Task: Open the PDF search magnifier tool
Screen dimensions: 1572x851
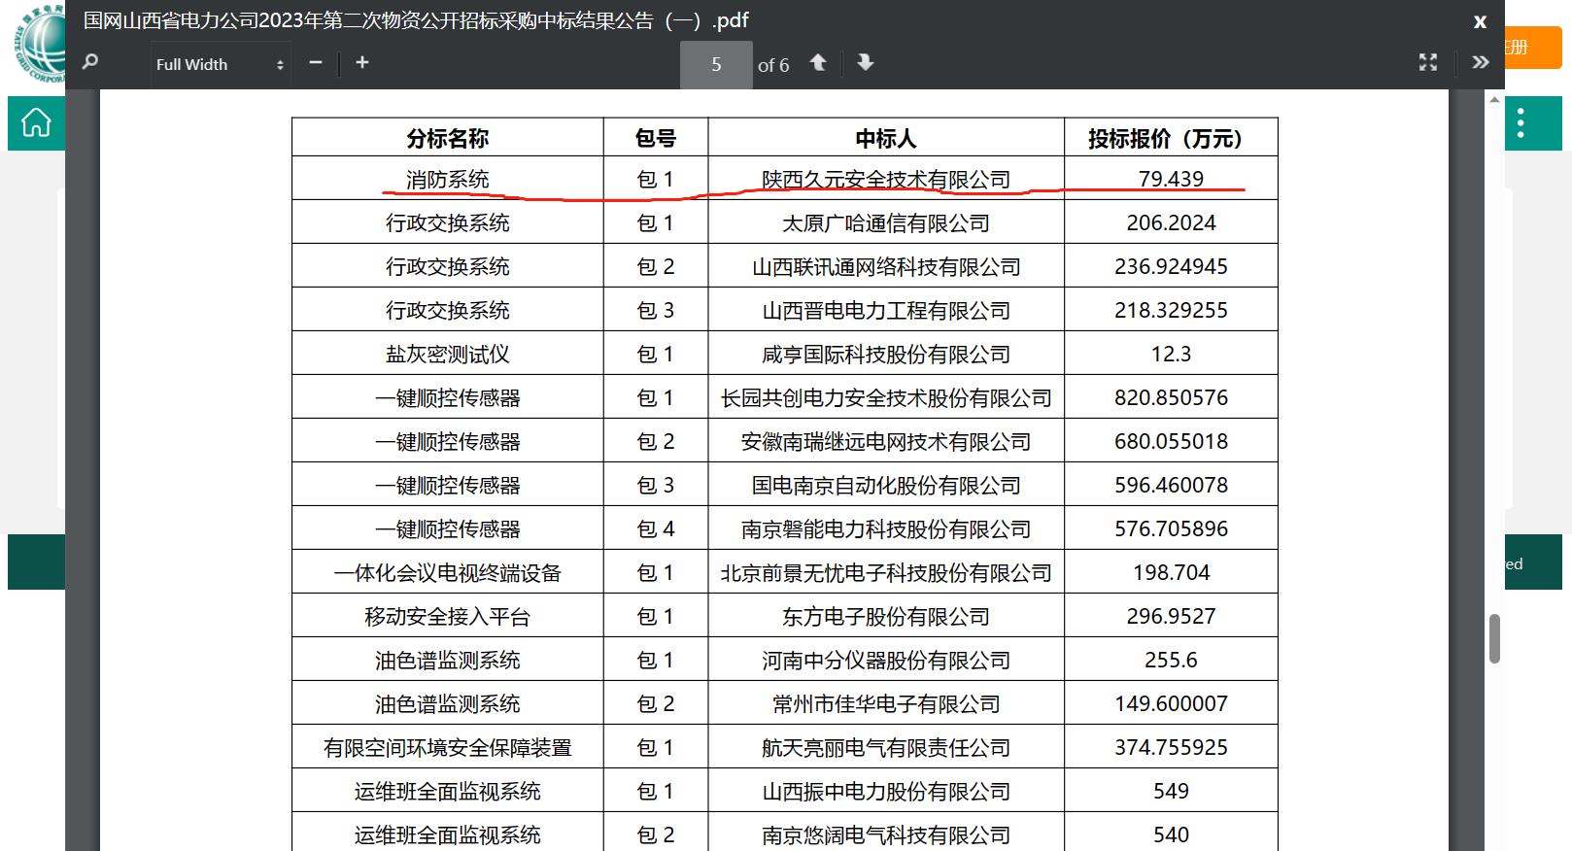Action: (90, 63)
